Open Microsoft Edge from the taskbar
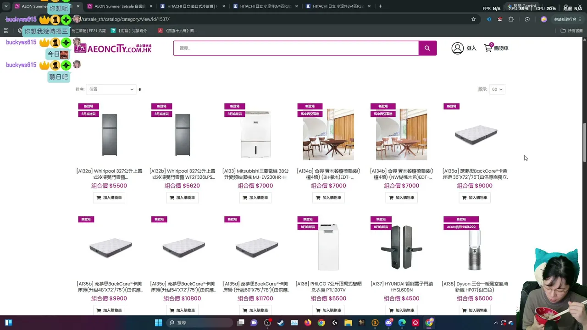 pyautogui.click(x=402, y=323)
